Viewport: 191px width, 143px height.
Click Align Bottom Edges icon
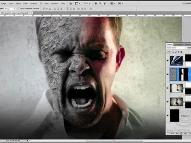50,9
